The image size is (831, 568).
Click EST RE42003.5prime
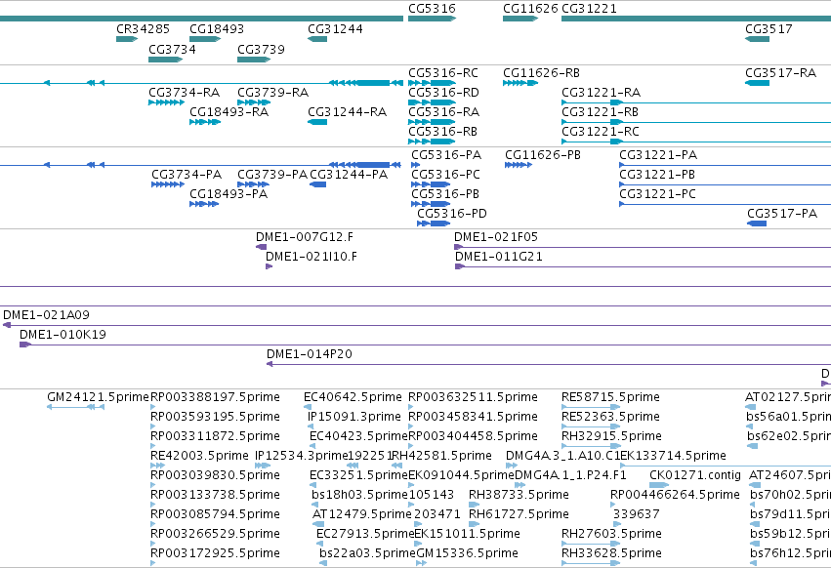pos(157,466)
